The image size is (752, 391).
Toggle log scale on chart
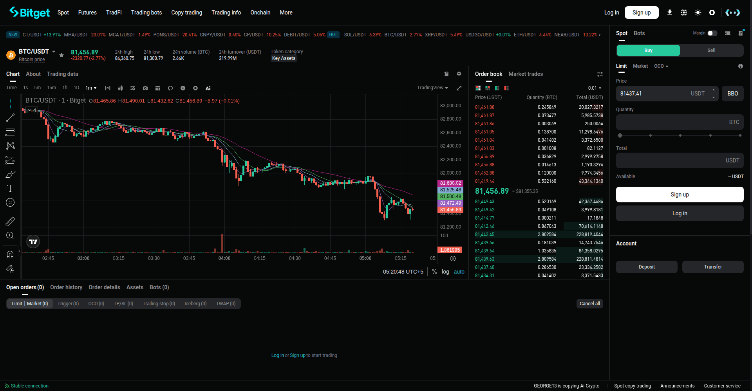tap(445, 272)
